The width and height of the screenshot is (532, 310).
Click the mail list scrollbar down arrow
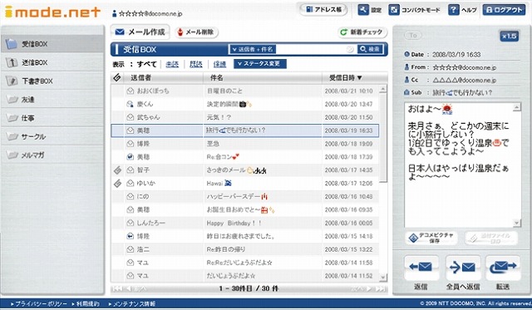[383, 278]
